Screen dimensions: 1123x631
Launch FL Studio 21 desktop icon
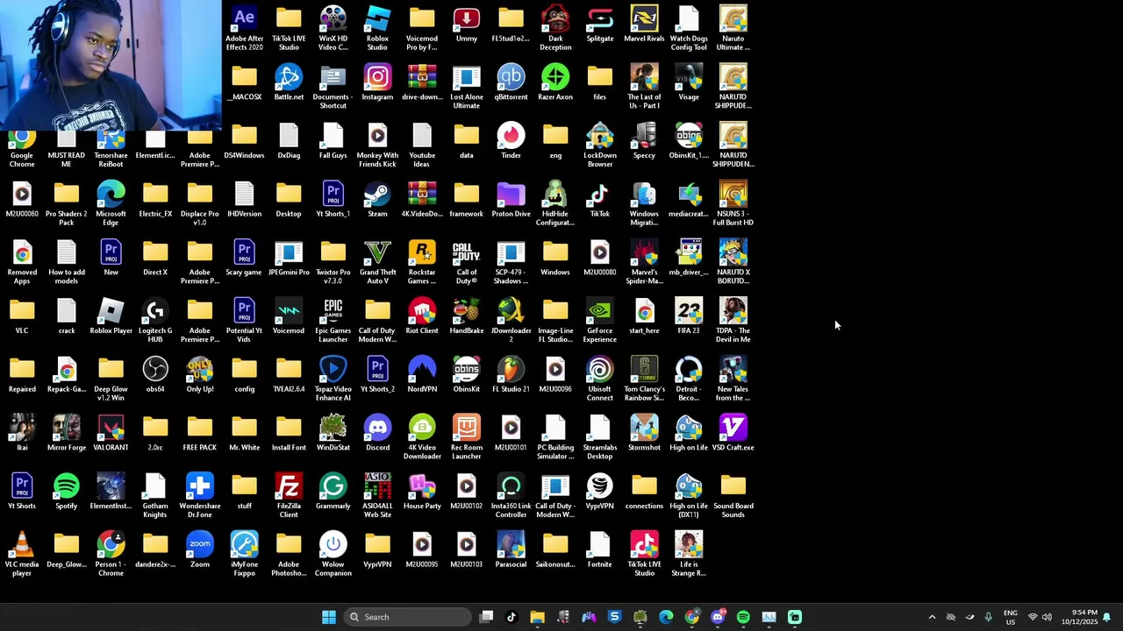point(511,375)
